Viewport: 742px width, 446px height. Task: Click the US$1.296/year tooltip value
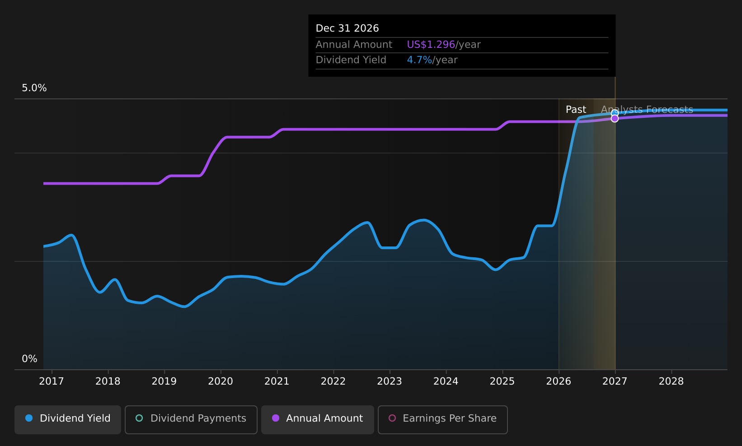pos(444,45)
